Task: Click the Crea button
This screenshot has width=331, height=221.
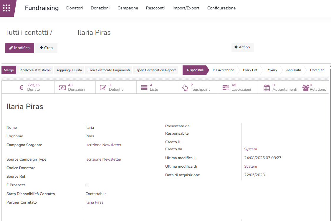Action: [x=46, y=48]
